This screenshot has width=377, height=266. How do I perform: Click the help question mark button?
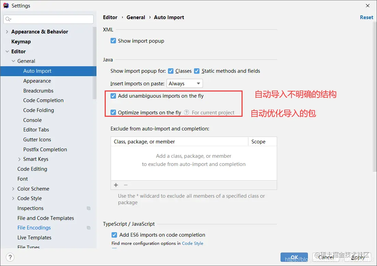[10, 257]
